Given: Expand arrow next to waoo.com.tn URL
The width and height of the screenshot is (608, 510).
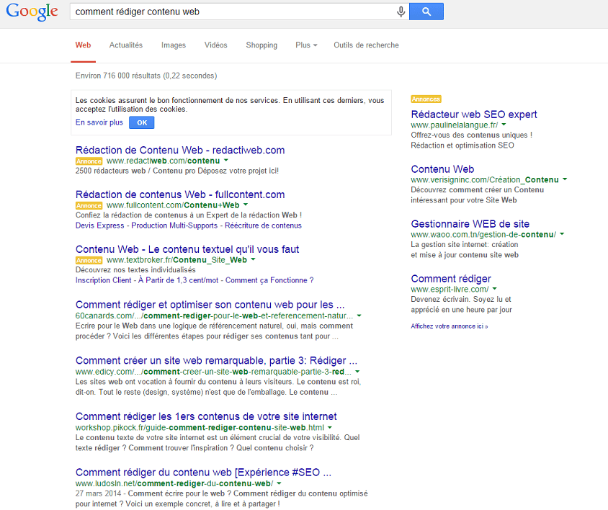Looking at the screenshot, I should (562, 234).
